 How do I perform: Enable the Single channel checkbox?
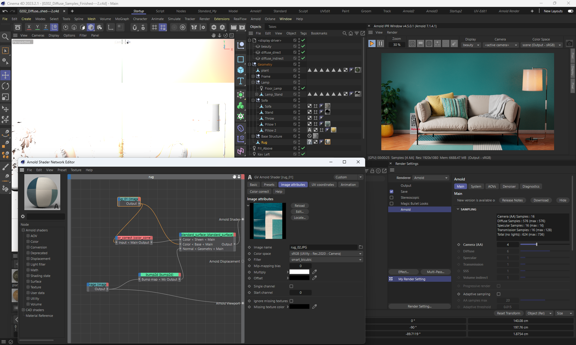click(291, 286)
